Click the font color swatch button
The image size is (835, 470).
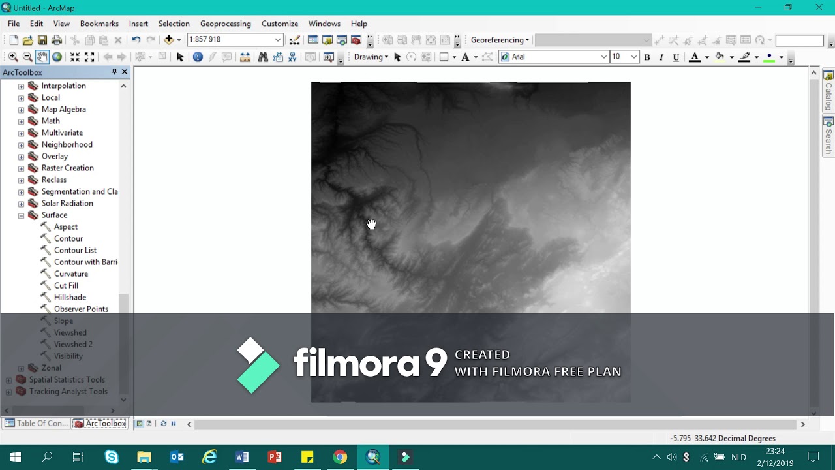(695, 57)
